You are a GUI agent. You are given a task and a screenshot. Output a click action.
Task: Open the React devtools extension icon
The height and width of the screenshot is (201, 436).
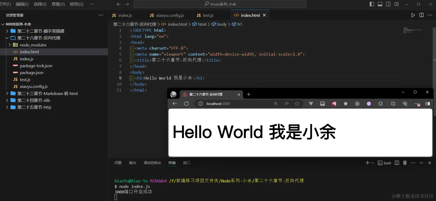[346, 104]
